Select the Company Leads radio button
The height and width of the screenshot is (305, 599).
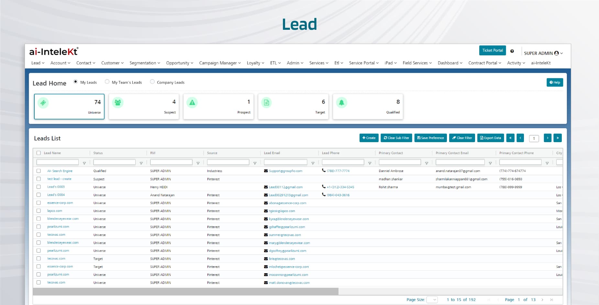click(x=152, y=82)
